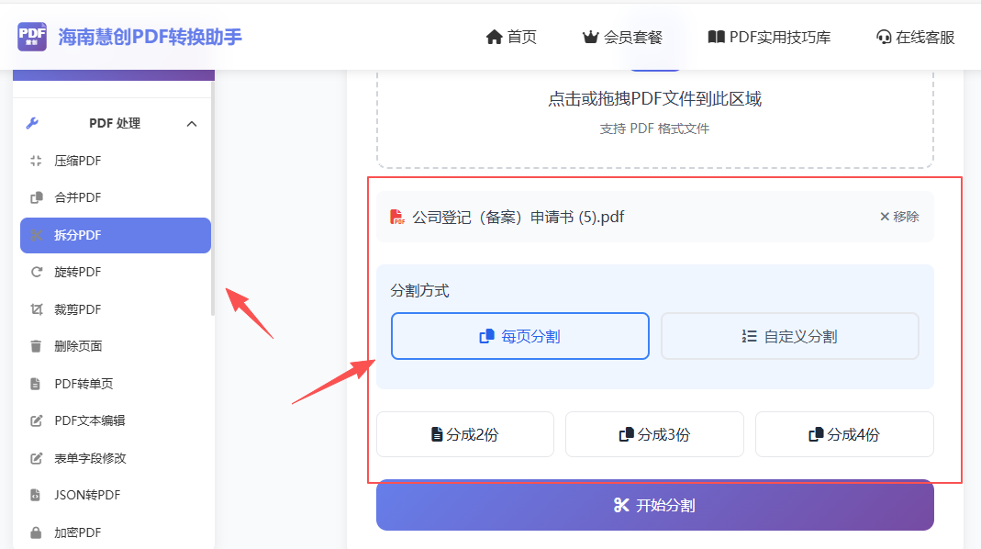Open PDF实用技巧库 in the top navigation
The height and width of the screenshot is (549, 981).
tap(769, 37)
